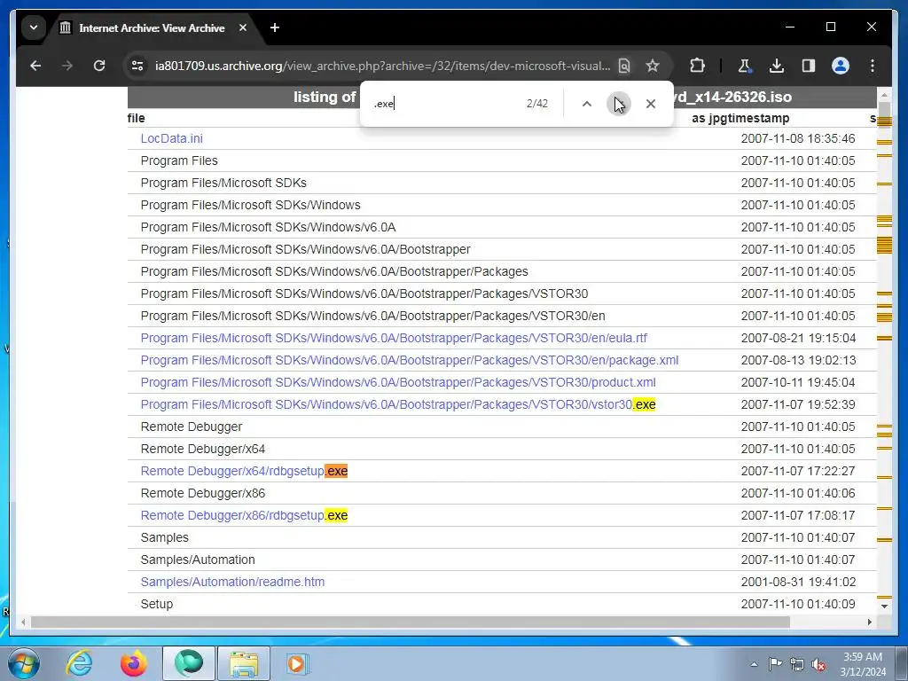Bookmark this page with the star icon
908x681 pixels.
pos(653,66)
